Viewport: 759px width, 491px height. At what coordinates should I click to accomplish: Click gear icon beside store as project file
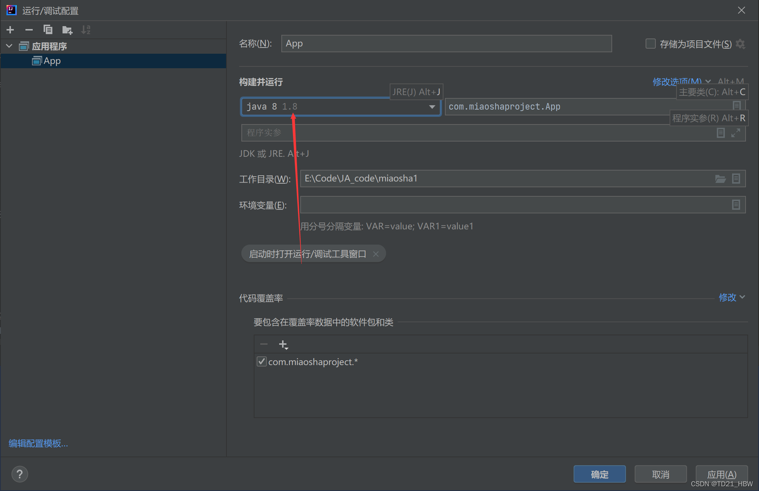(740, 44)
